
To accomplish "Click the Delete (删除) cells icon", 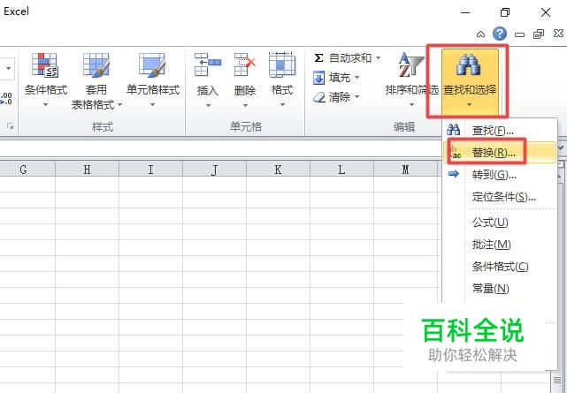I will [245, 64].
